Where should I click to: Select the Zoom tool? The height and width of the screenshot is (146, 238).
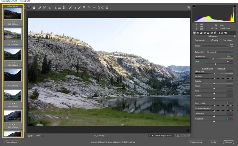(29, 8)
